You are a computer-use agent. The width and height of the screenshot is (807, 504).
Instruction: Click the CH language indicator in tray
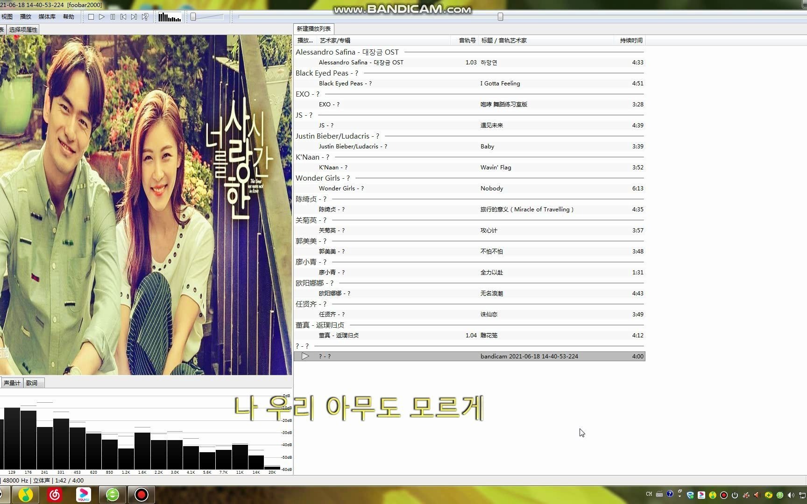point(649,494)
